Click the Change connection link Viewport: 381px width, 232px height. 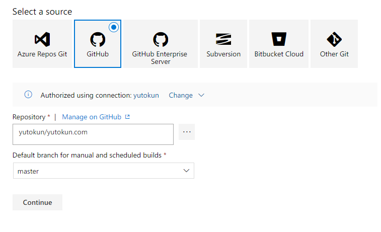[x=181, y=95]
